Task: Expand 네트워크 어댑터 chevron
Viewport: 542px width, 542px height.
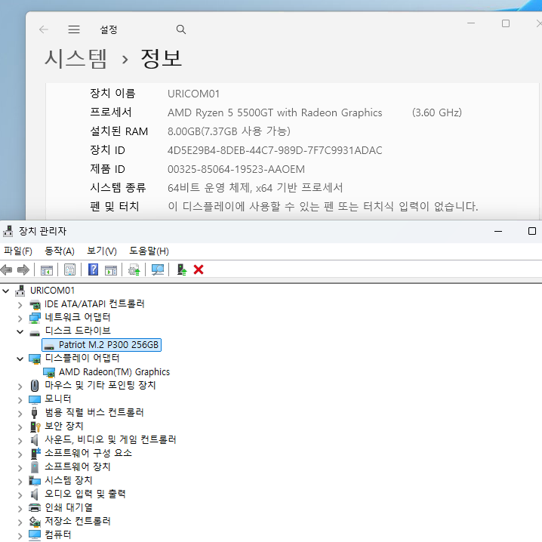Action: [x=20, y=319]
